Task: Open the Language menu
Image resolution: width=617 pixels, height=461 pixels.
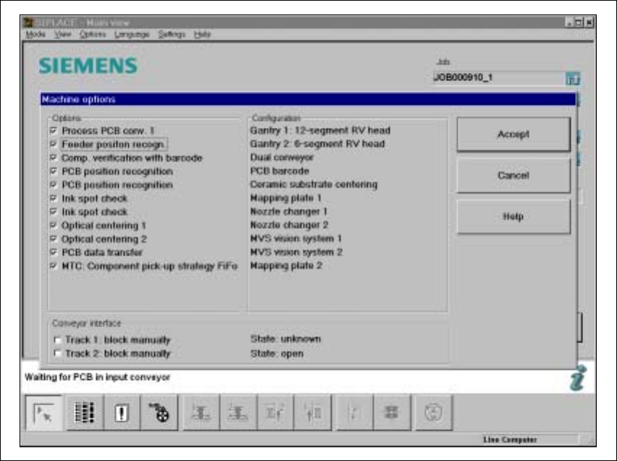Action: click(x=132, y=35)
